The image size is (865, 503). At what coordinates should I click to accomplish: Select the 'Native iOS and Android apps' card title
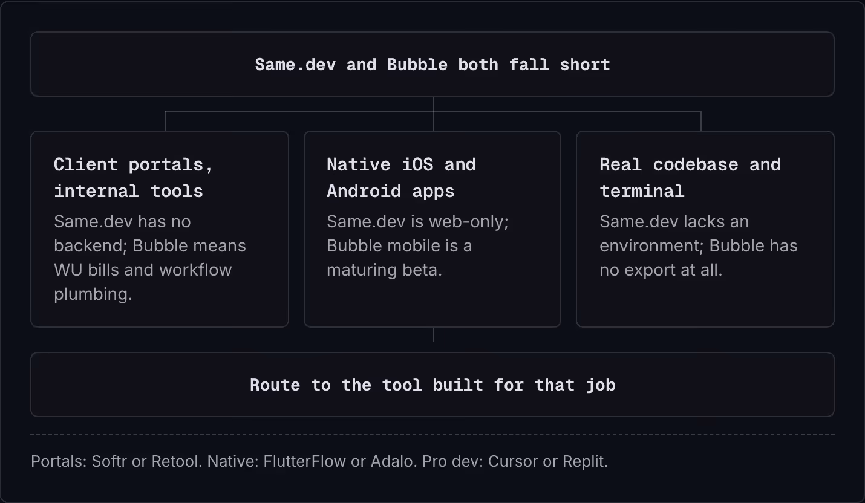(401, 178)
